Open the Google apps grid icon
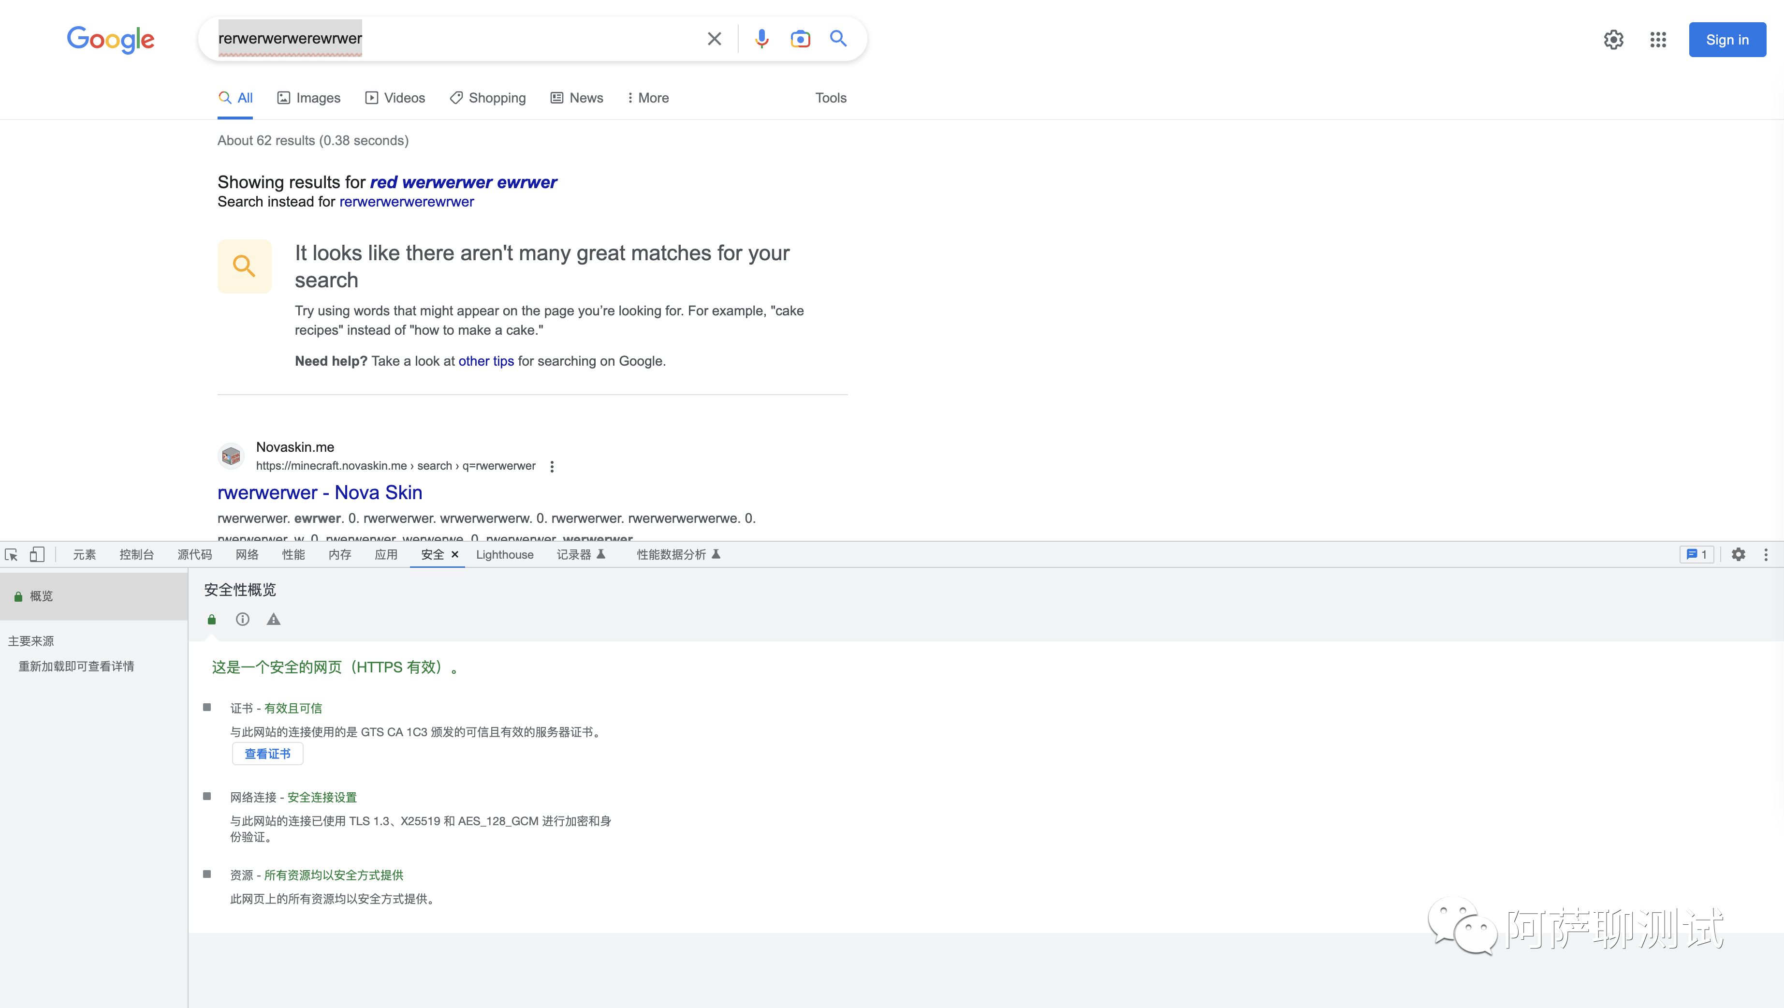1784x1008 pixels. pos(1658,40)
